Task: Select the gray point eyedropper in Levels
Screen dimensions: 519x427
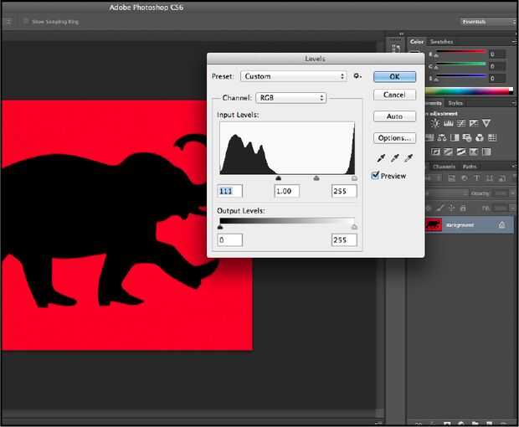Action: [x=394, y=158]
